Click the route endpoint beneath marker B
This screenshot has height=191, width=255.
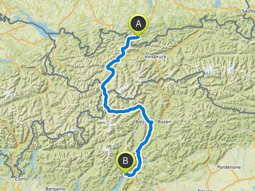[x=126, y=174]
